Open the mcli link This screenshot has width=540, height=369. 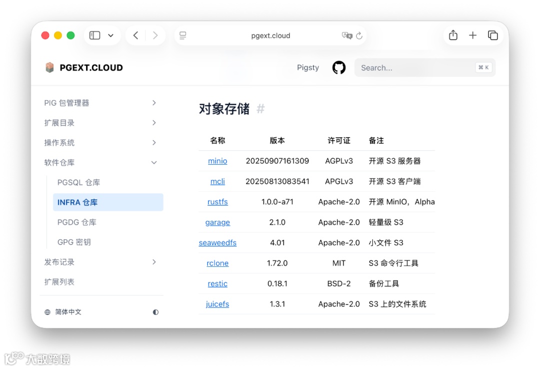[217, 181]
